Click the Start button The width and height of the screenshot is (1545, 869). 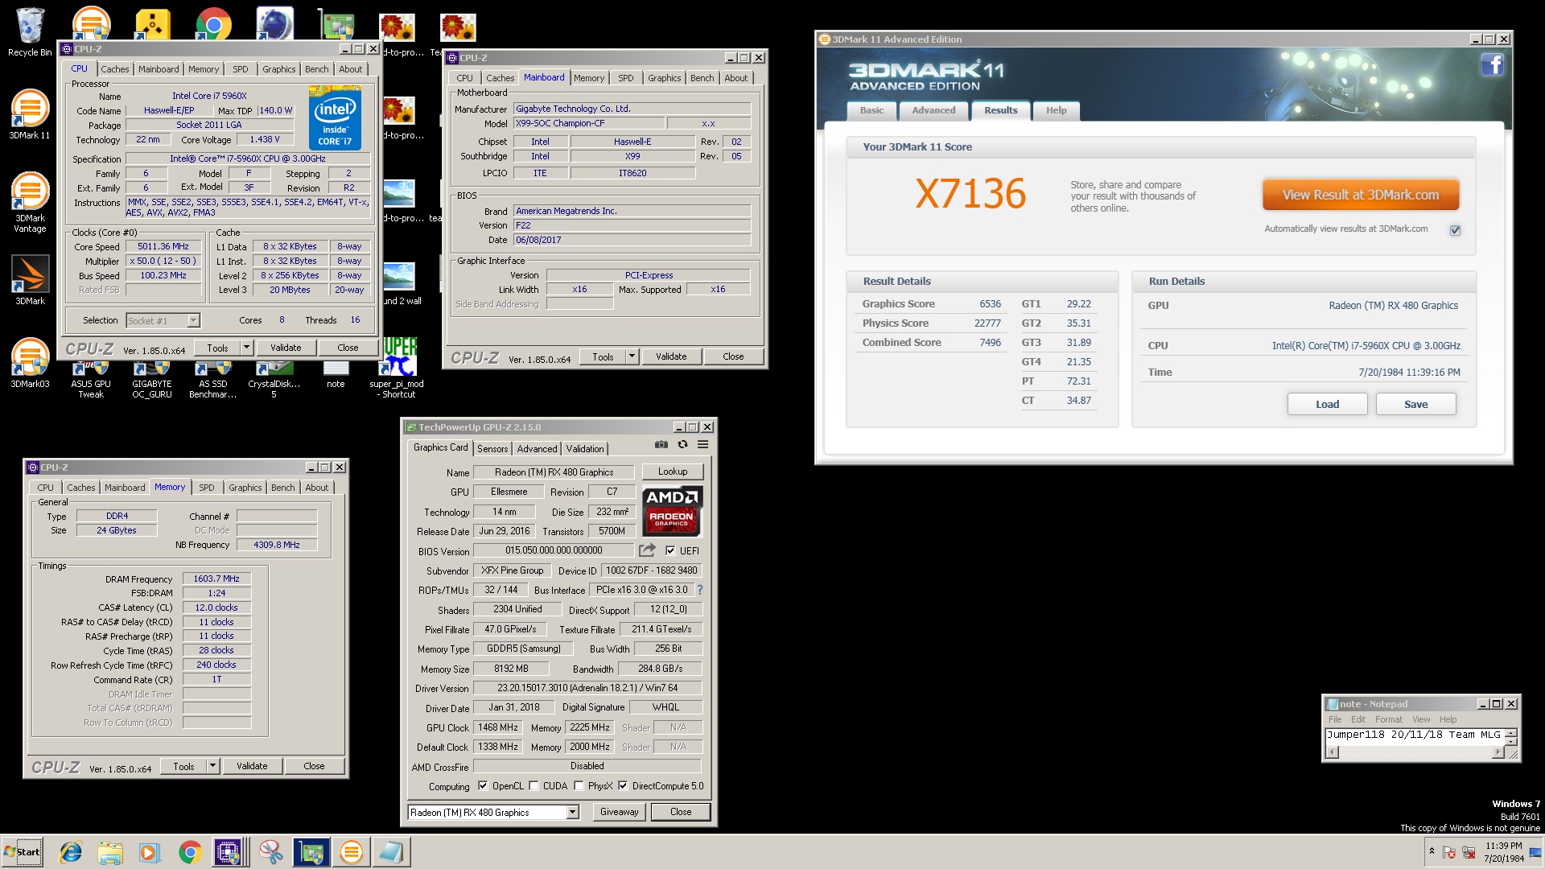coord(22,852)
